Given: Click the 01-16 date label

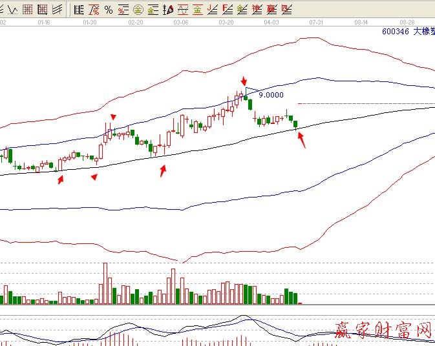Looking at the screenshot, I should click(x=44, y=23).
